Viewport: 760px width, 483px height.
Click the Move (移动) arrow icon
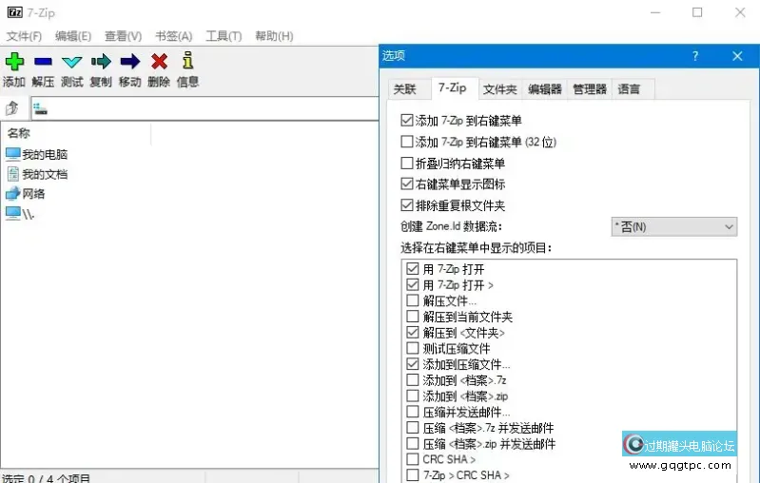(130, 62)
